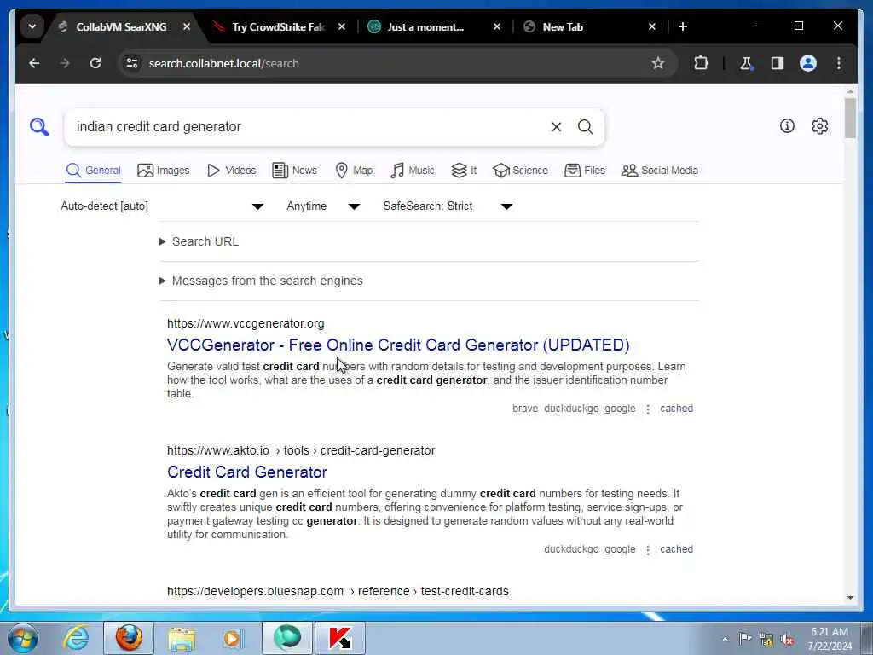The width and height of the screenshot is (873, 655).
Task: Toggle the side panel icon
Action: tap(778, 63)
